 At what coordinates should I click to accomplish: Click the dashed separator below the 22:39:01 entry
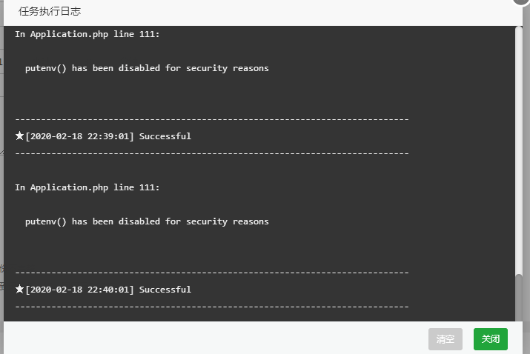pos(211,153)
